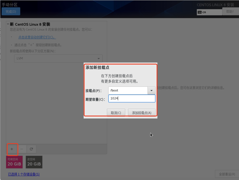Click the minus remove mount point button

point(22,149)
